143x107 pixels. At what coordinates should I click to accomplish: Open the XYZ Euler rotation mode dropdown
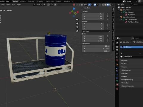[96, 31]
